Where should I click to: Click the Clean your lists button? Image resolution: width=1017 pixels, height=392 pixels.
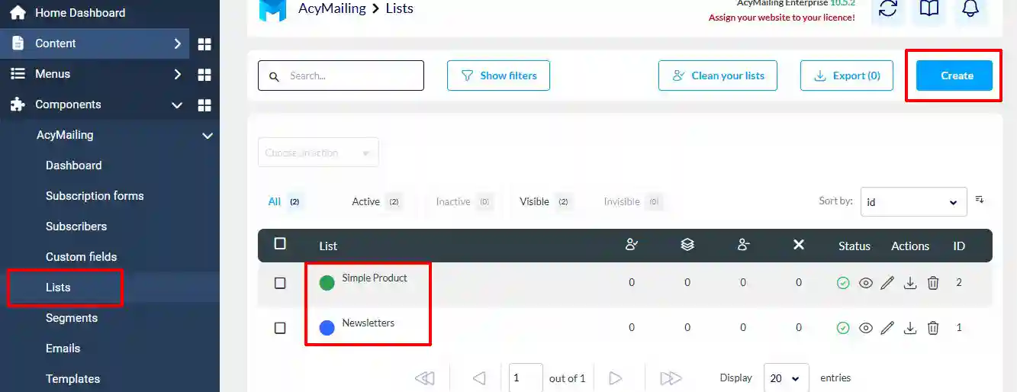click(718, 76)
